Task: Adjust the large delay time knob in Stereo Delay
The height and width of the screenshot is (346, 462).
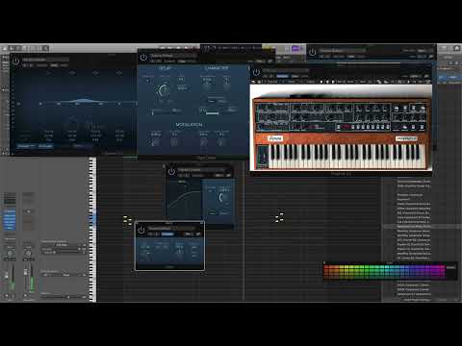Action: (x=164, y=90)
